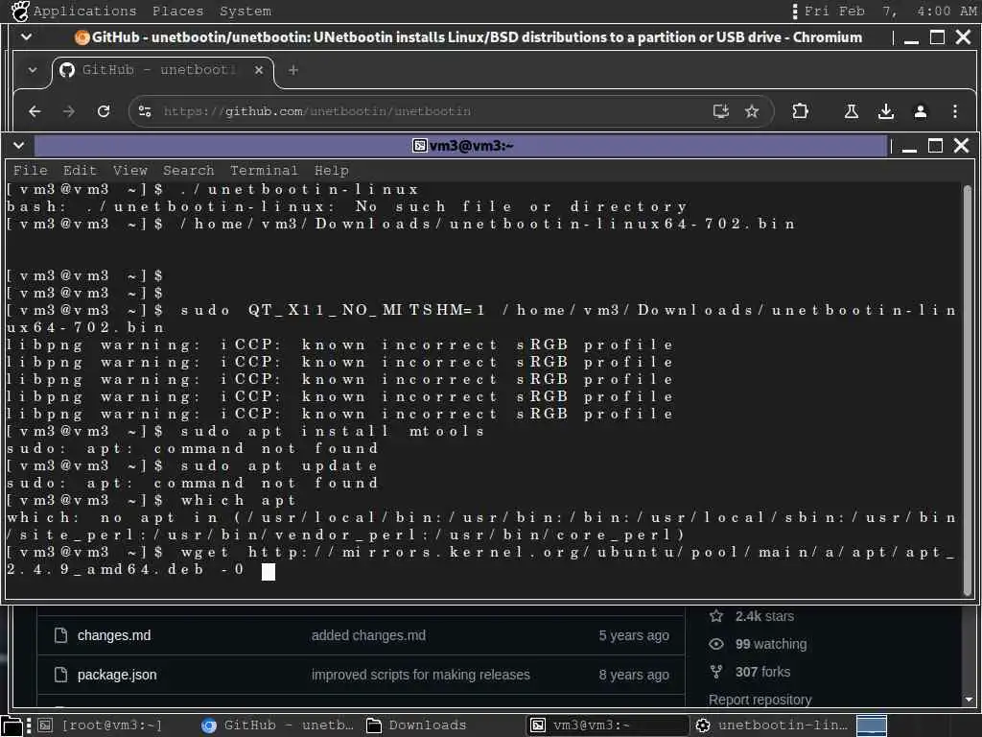The width and height of the screenshot is (982, 737).
Task: Open terminal File menu
Action: coord(30,171)
